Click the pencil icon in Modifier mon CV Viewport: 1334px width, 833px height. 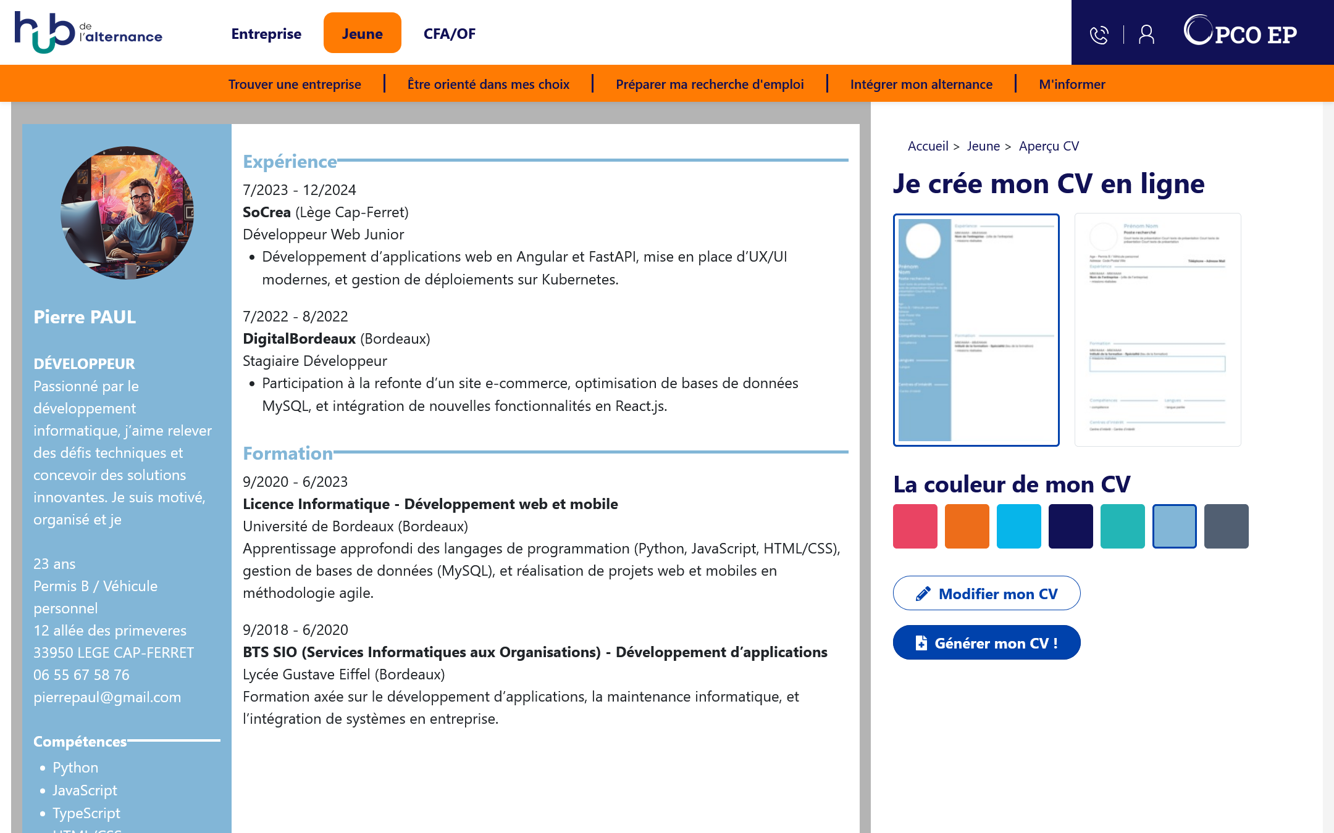click(923, 594)
